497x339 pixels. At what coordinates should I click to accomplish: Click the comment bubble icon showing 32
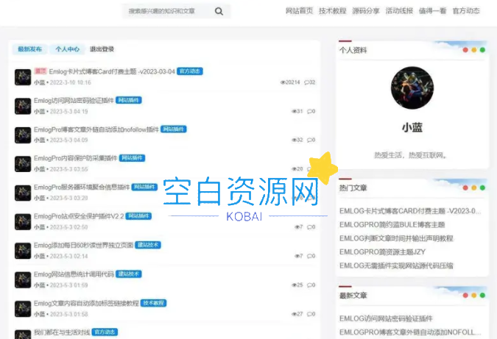307,82
